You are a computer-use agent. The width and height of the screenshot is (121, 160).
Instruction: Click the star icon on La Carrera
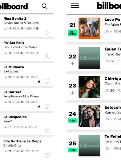(x=39, y=106)
